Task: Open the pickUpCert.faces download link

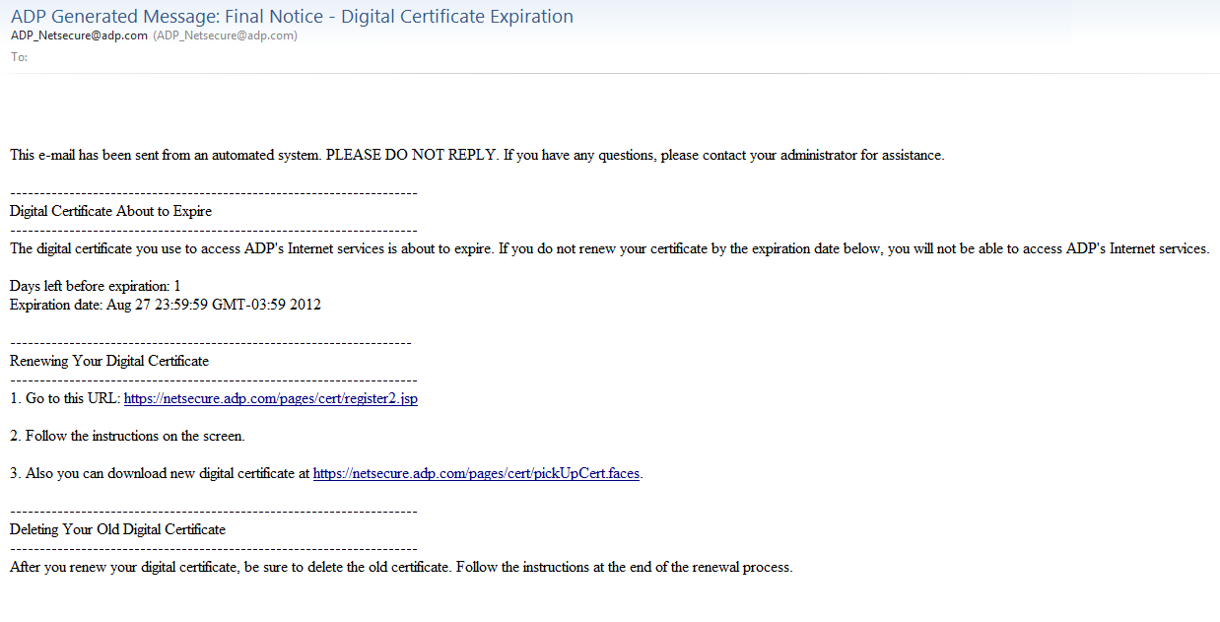Action: click(x=476, y=473)
